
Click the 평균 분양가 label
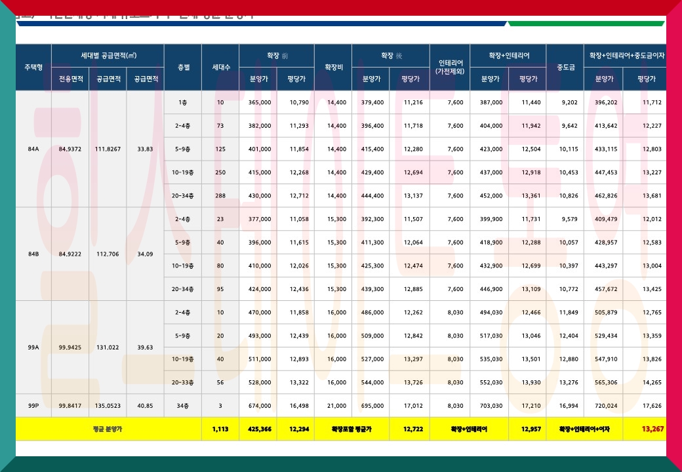pyautogui.click(x=108, y=429)
